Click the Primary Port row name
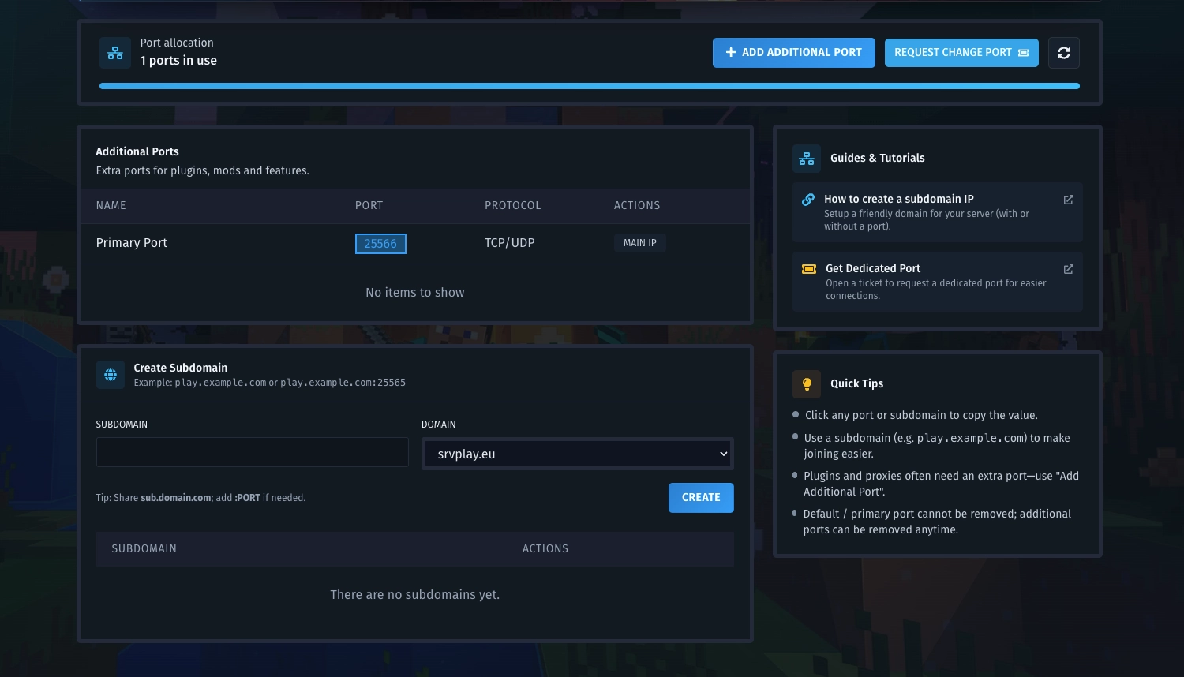 click(132, 243)
